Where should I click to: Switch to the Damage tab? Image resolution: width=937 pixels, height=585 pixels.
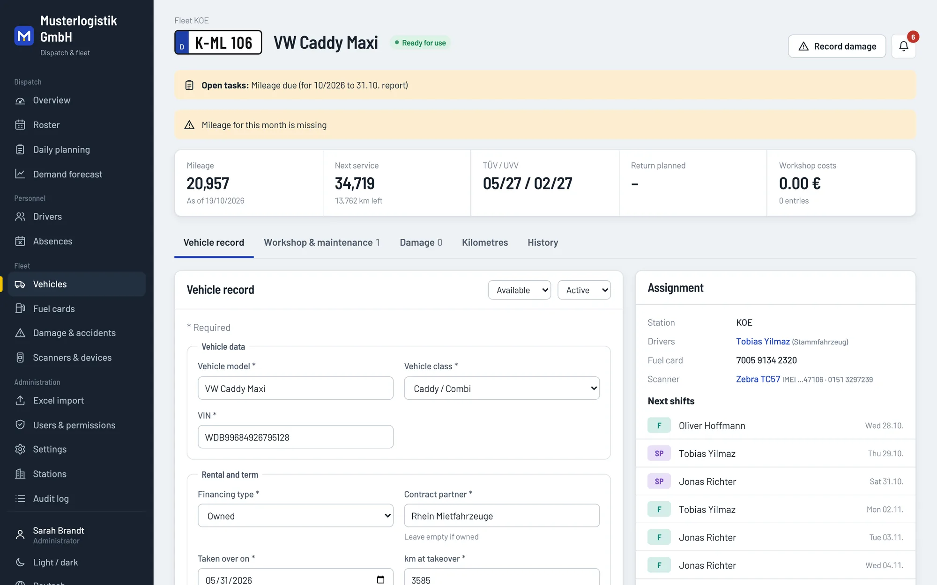point(421,242)
